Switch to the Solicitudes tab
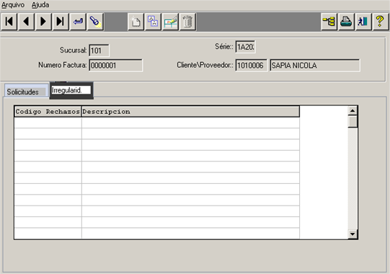Screen dimensions: 390x274 pos(26,91)
